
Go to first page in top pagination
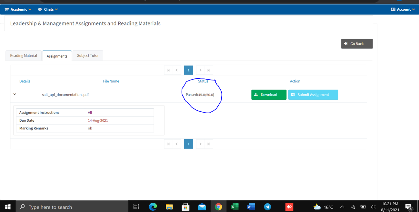point(168,70)
